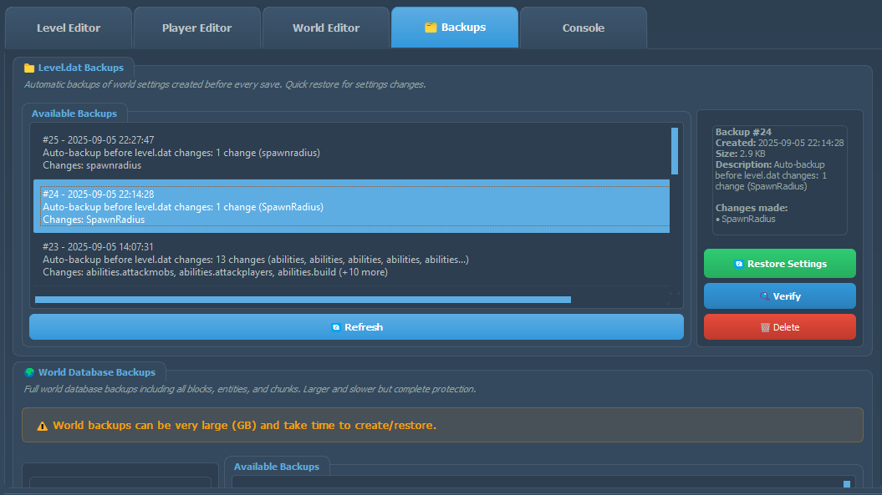Click the backup list horizontal scrollbar
Viewport: 882px width, 495px height.
303,299
